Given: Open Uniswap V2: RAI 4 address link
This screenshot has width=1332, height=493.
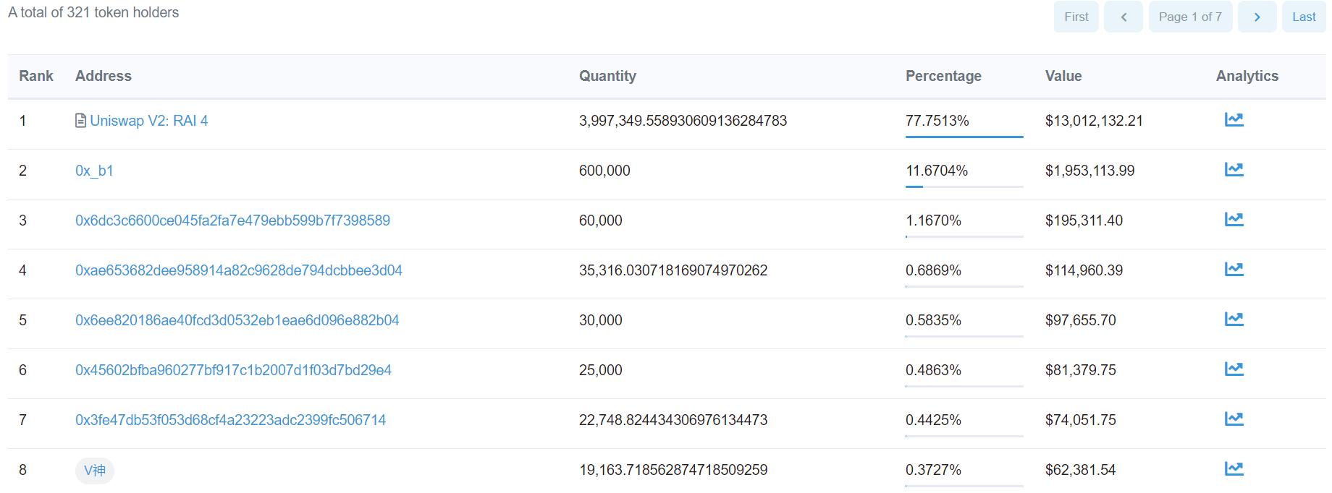Looking at the screenshot, I should (148, 121).
